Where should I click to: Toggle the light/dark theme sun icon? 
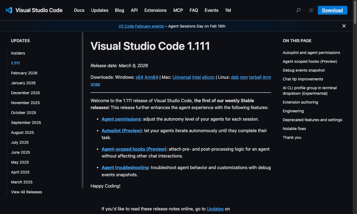[311, 10]
